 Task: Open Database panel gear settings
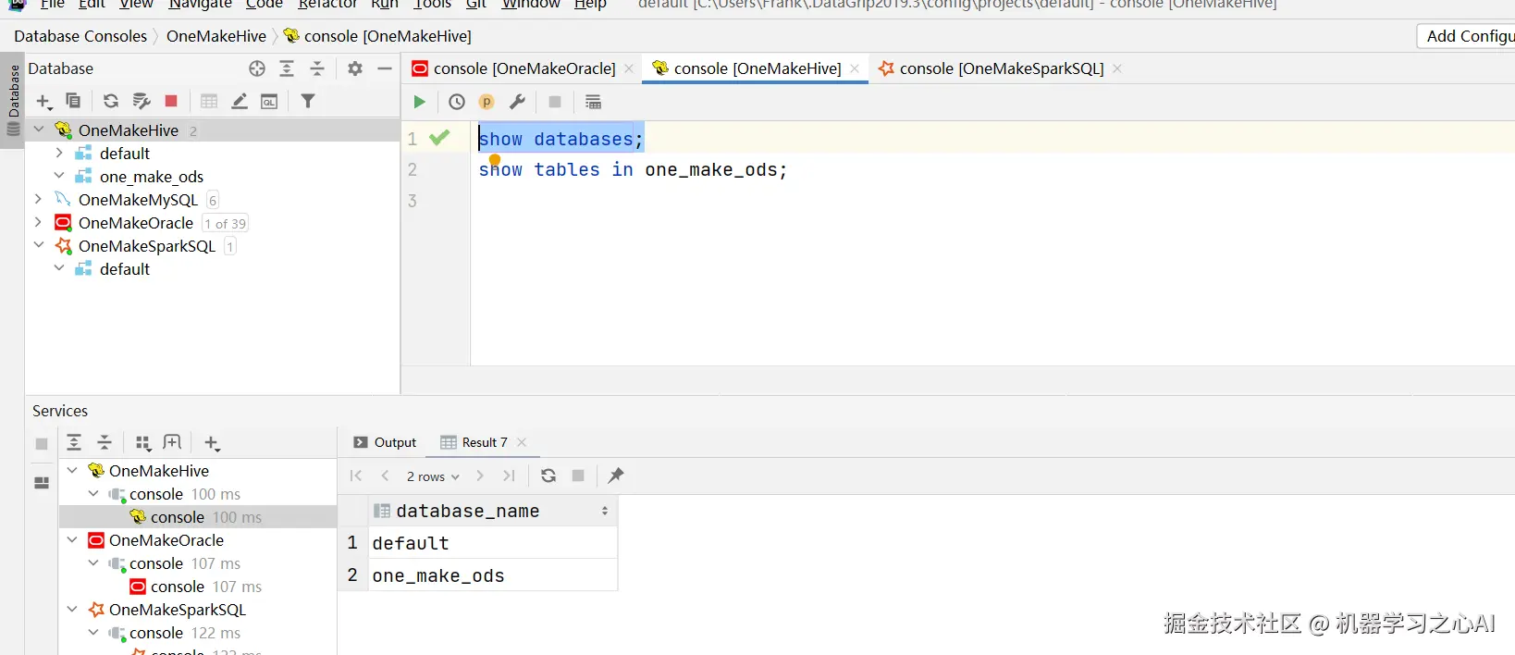355,68
